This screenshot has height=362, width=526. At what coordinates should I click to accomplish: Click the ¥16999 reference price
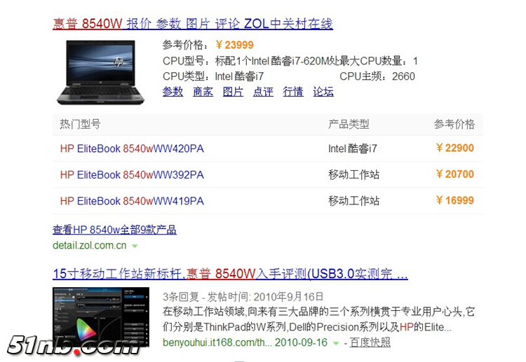click(455, 200)
